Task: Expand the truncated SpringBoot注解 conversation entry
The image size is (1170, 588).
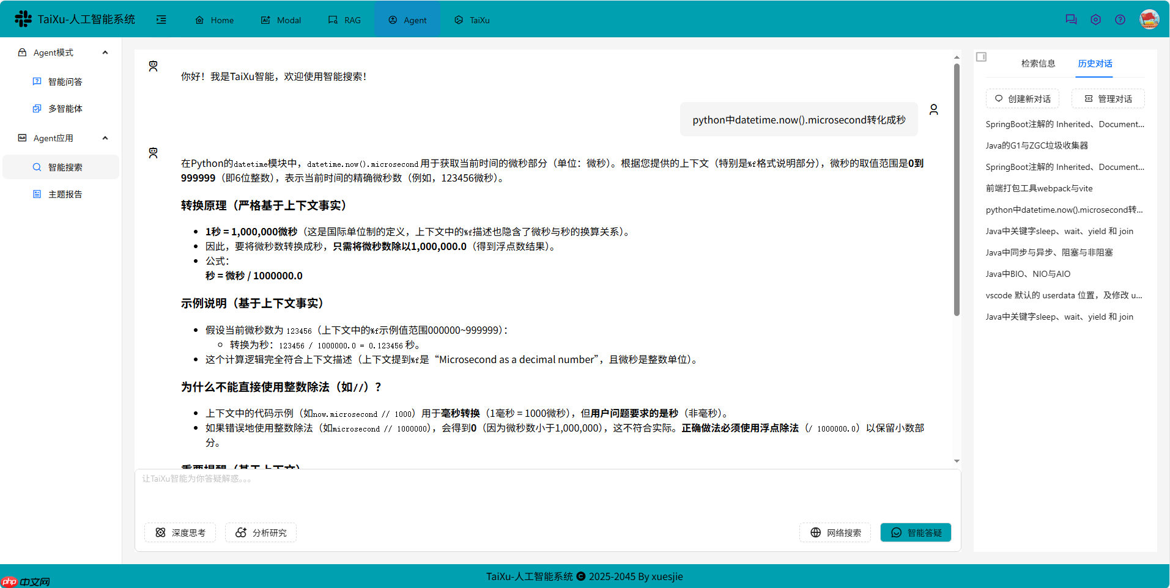Action: (1064, 123)
